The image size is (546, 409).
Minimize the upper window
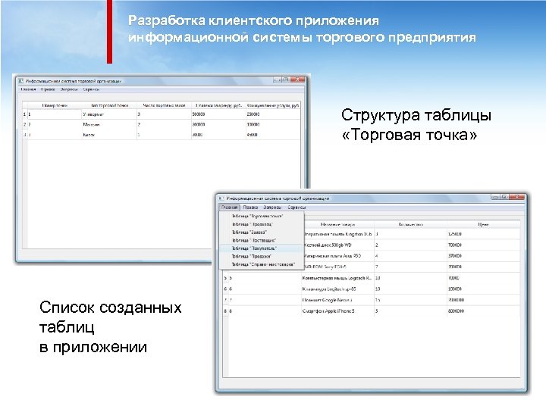click(277, 80)
